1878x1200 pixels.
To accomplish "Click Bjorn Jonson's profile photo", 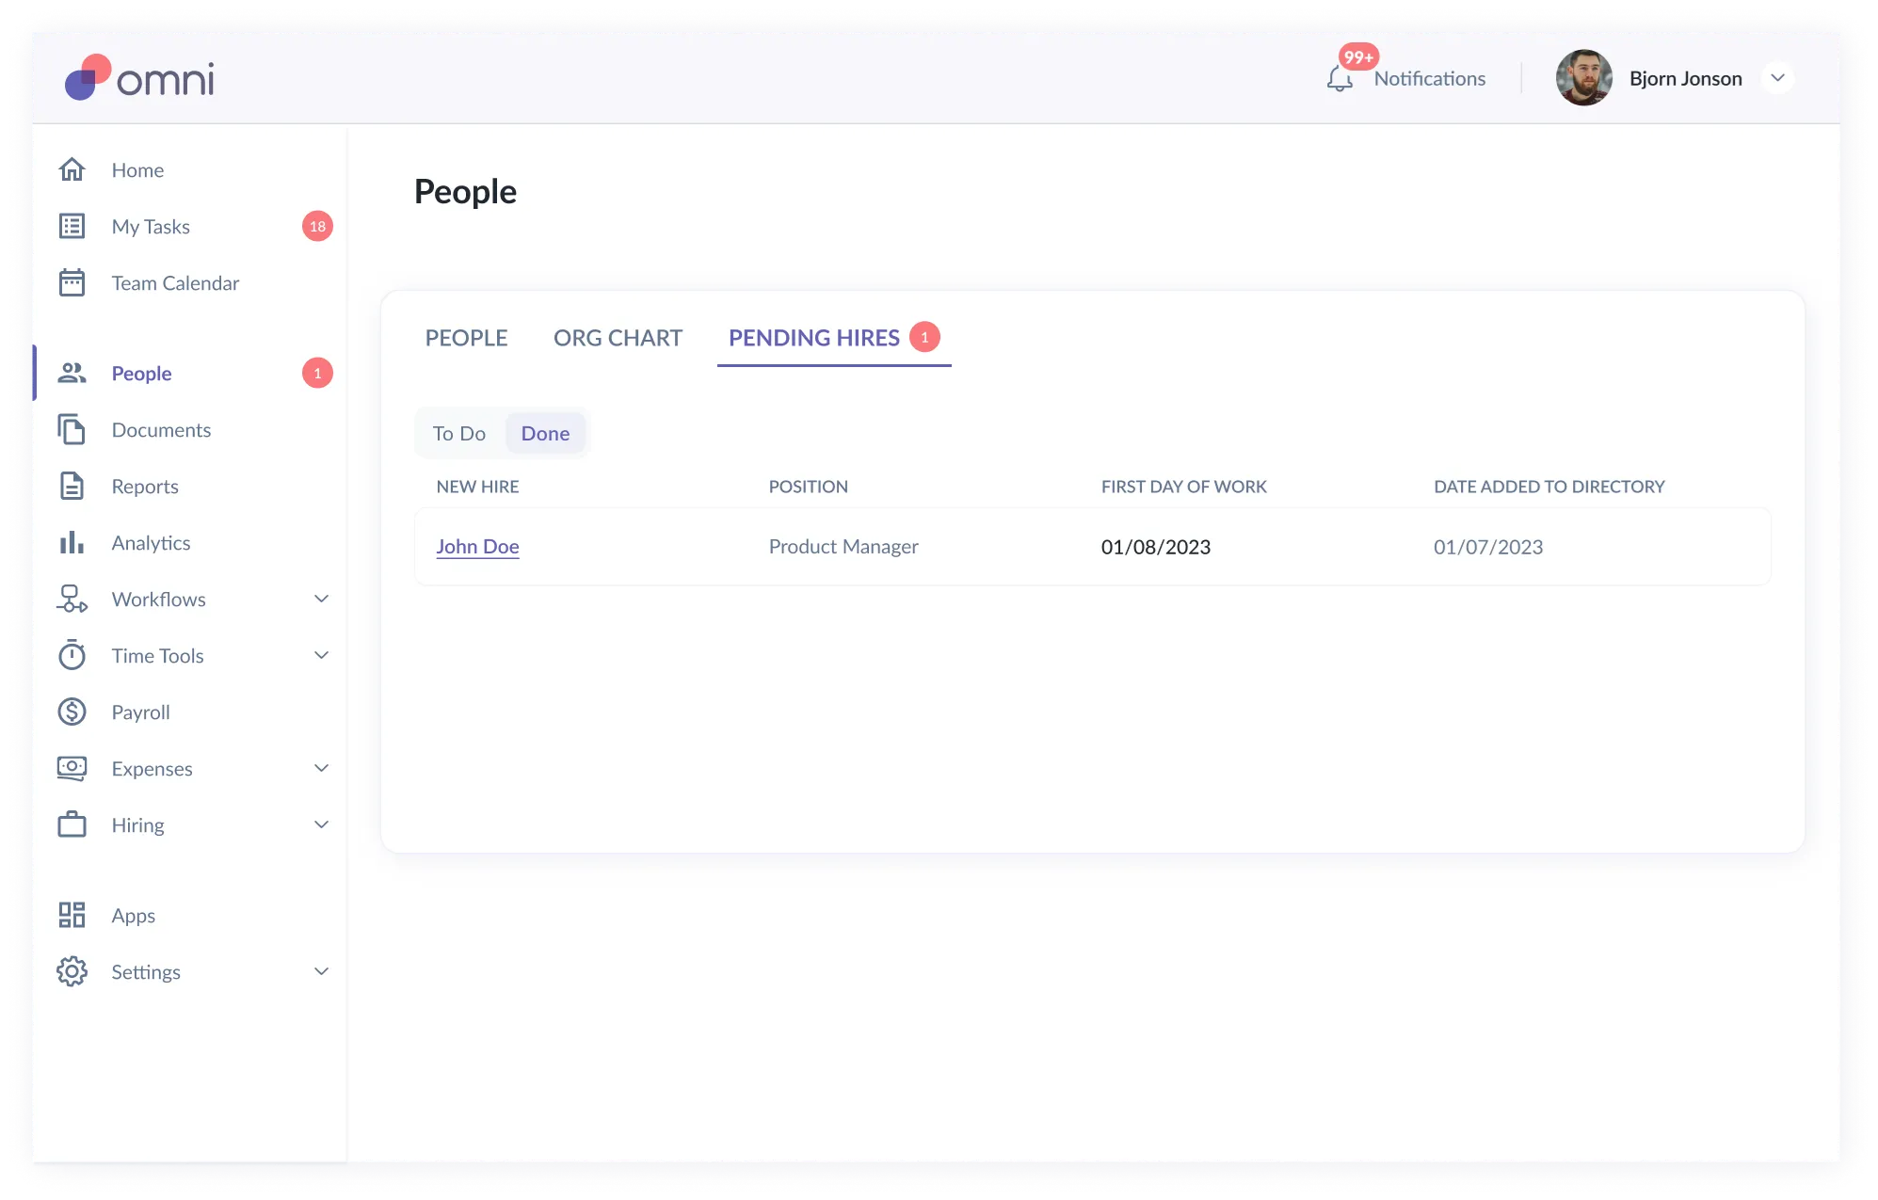I will [x=1583, y=78].
